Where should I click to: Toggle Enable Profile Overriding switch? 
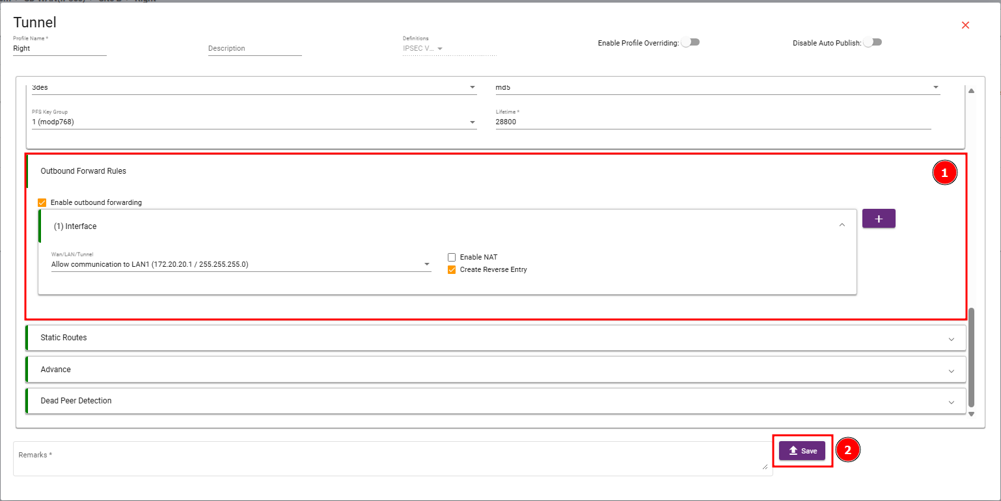690,42
